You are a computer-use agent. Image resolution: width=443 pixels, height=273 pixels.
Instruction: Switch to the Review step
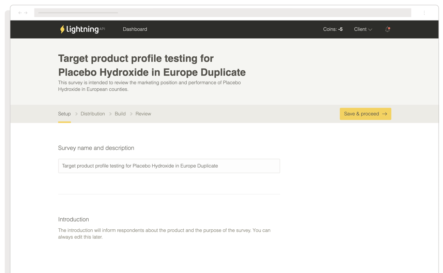pyautogui.click(x=143, y=114)
